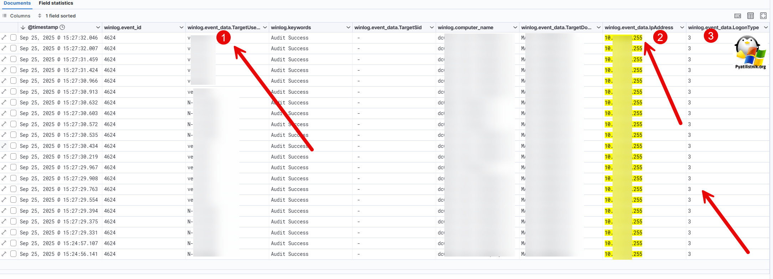Switch to the Field statistics tab

(56, 3)
